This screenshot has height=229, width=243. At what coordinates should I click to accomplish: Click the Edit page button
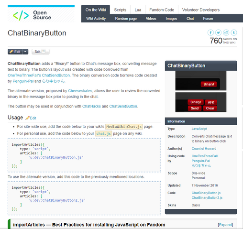[x=15, y=52]
